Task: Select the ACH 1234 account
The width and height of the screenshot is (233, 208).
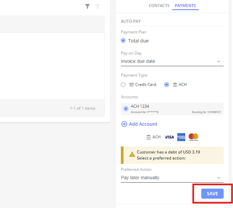Action: point(126,109)
